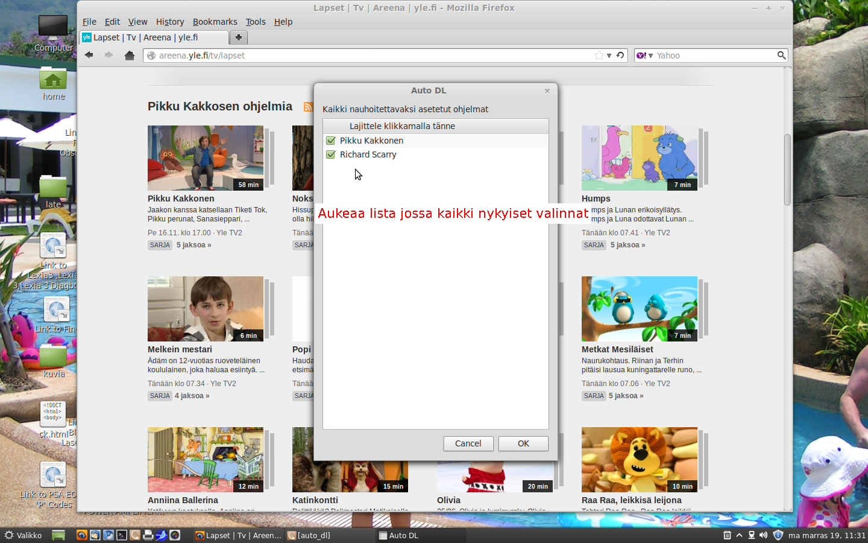Open the Melkein mestari video thumbnail

click(x=205, y=309)
